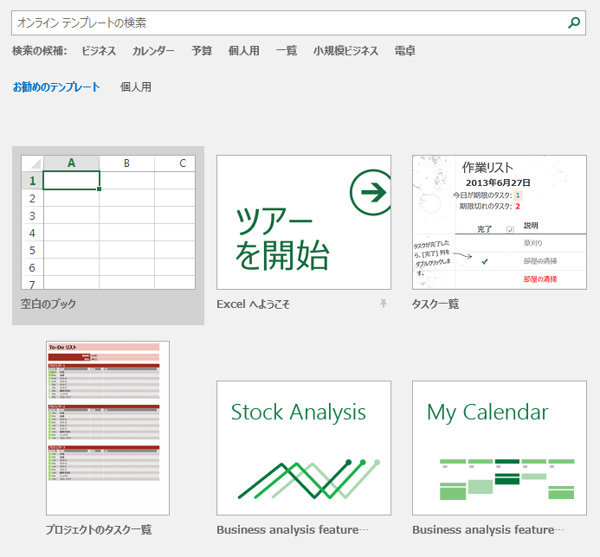Pin the Excel へようこそ template
Viewport: 600px width, 557px height.
383,304
